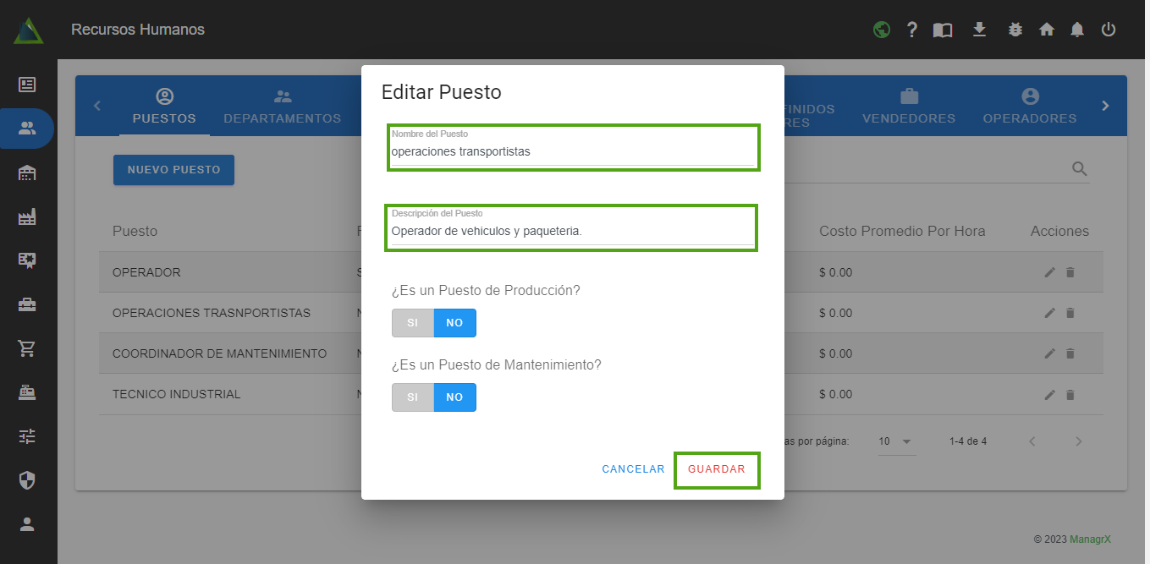1150x564 pixels.
Task: Open the bug report icon
Action: click(1015, 30)
